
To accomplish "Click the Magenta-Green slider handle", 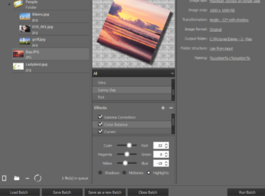I will click(127, 154).
